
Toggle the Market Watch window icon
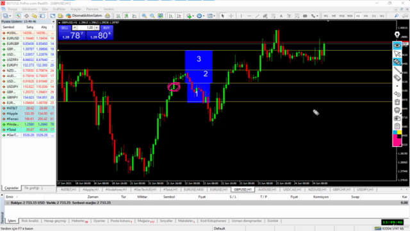(19, 16)
